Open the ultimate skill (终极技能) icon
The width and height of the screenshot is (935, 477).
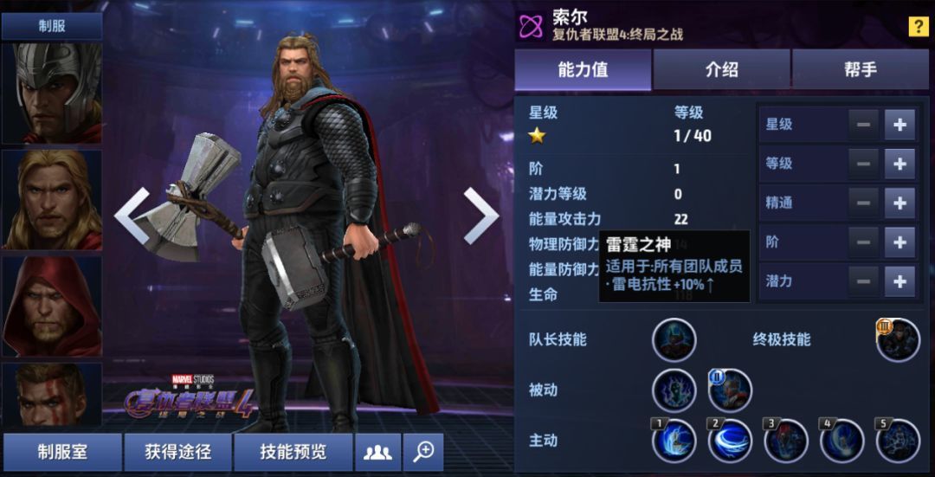[x=898, y=340]
